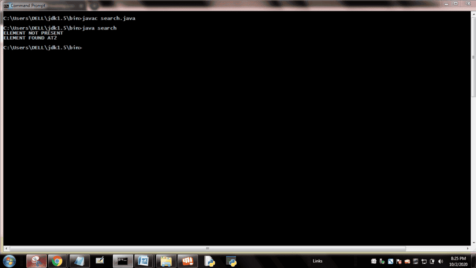Open the blue notepad app in taskbar
Screen dimensions: 476x268
coord(79,261)
